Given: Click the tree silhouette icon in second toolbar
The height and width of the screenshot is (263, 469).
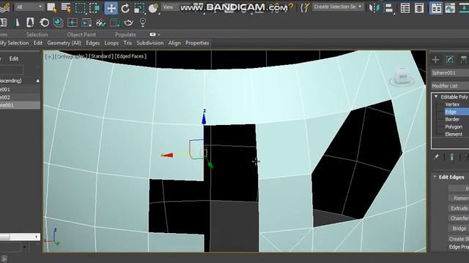Looking at the screenshot, I should point(30,23).
